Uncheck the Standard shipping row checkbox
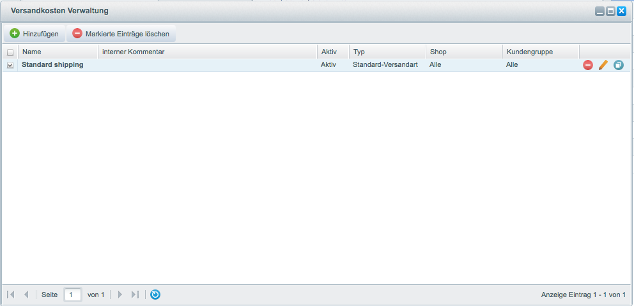The image size is (634, 306). 10,65
